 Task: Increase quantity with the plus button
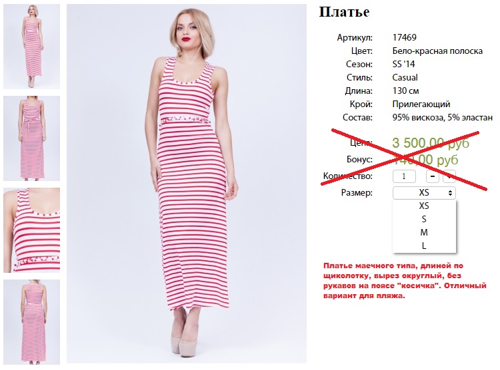point(449,176)
